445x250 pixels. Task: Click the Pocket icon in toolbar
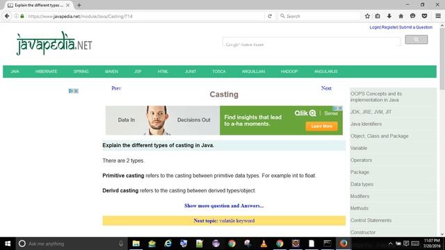(x=424, y=16)
